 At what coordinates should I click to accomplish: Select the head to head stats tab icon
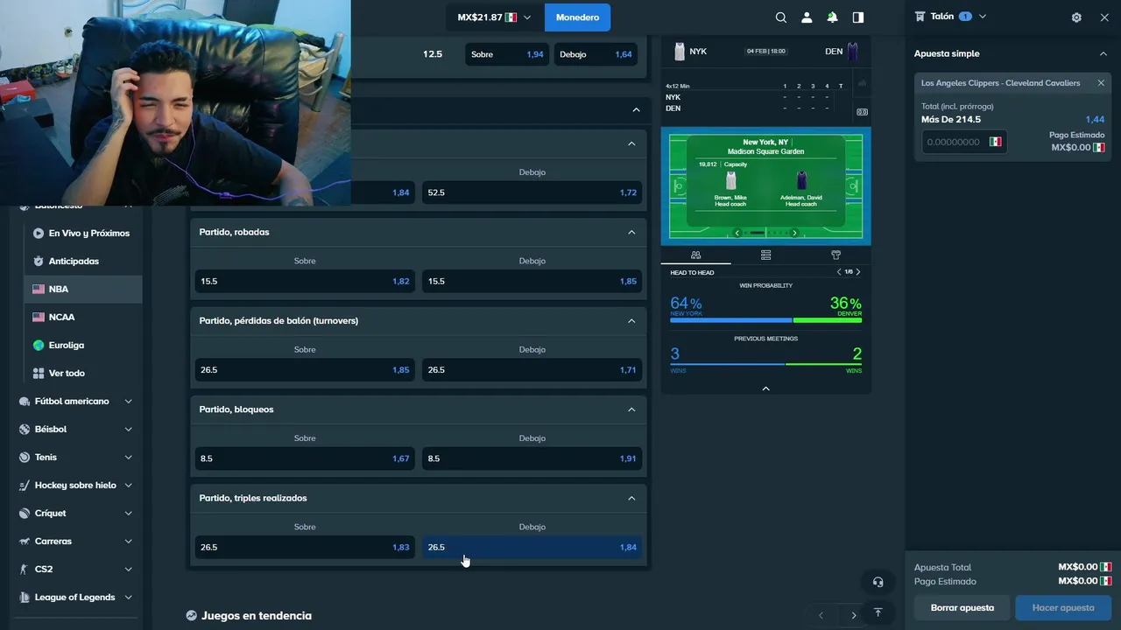[695, 255]
